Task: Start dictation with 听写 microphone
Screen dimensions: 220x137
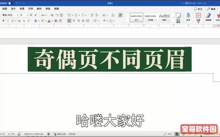Action: coord(188,17)
